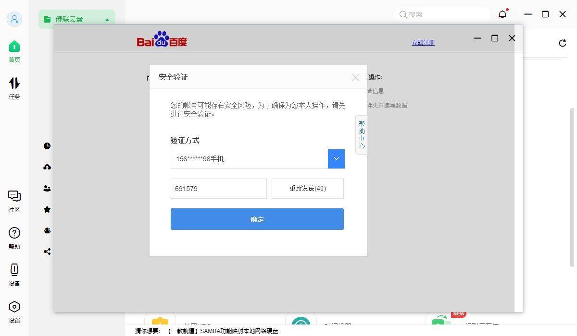The height and width of the screenshot is (336, 577).
Task: Maximize the Baidu login window
Action: point(494,38)
